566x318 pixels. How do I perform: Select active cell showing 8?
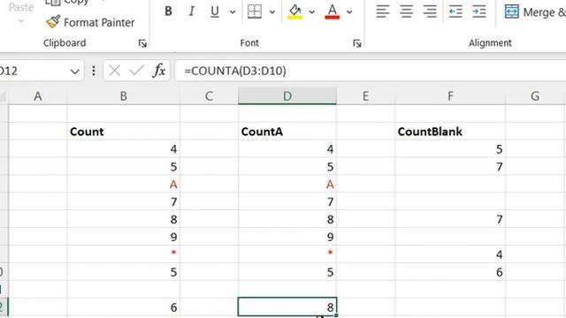click(287, 307)
